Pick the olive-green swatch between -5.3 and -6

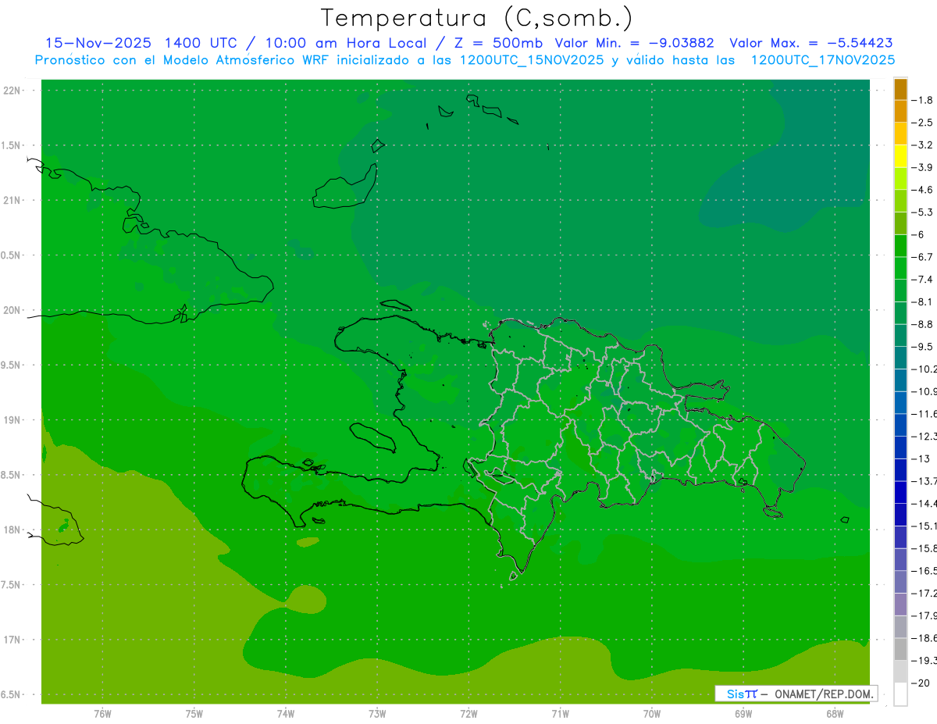tap(900, 223)
